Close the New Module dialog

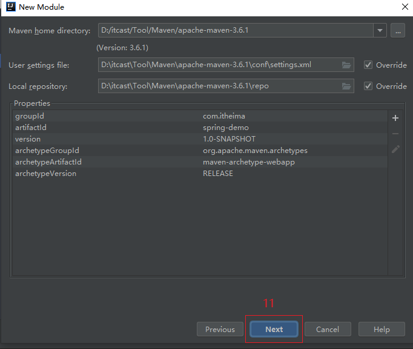tap(404, 7)
